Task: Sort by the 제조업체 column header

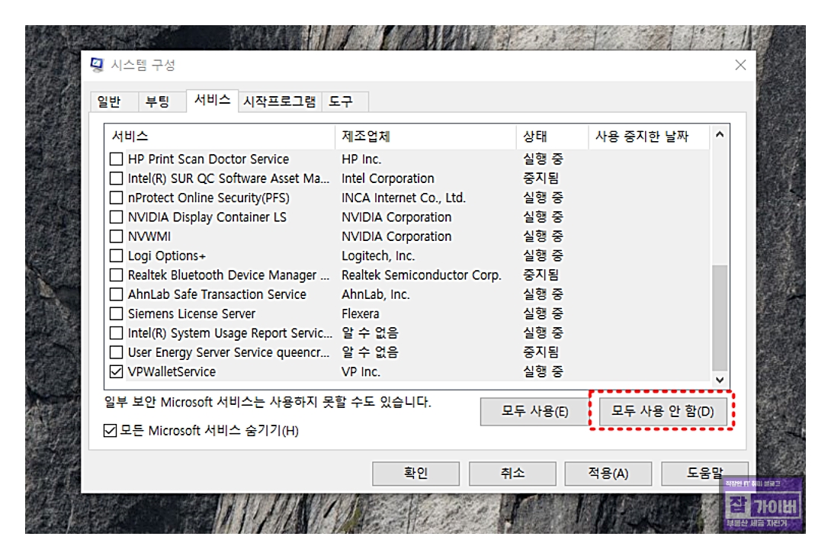Action: click(426, 137)
